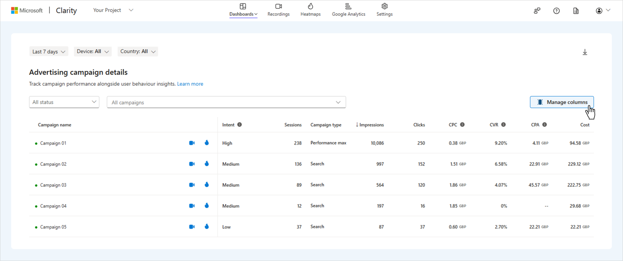This screenshot has height=261, width=623.
Task: Sort the table by Impressions
Action: [370, 125]
